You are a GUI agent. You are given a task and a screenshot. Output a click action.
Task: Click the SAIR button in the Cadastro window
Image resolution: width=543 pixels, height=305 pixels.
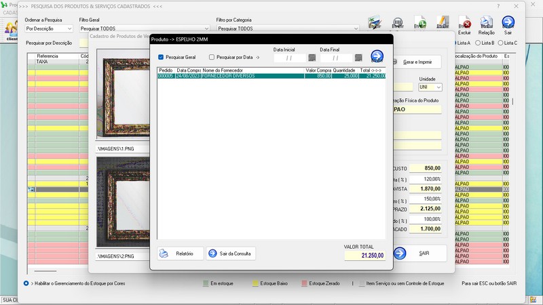419,253
